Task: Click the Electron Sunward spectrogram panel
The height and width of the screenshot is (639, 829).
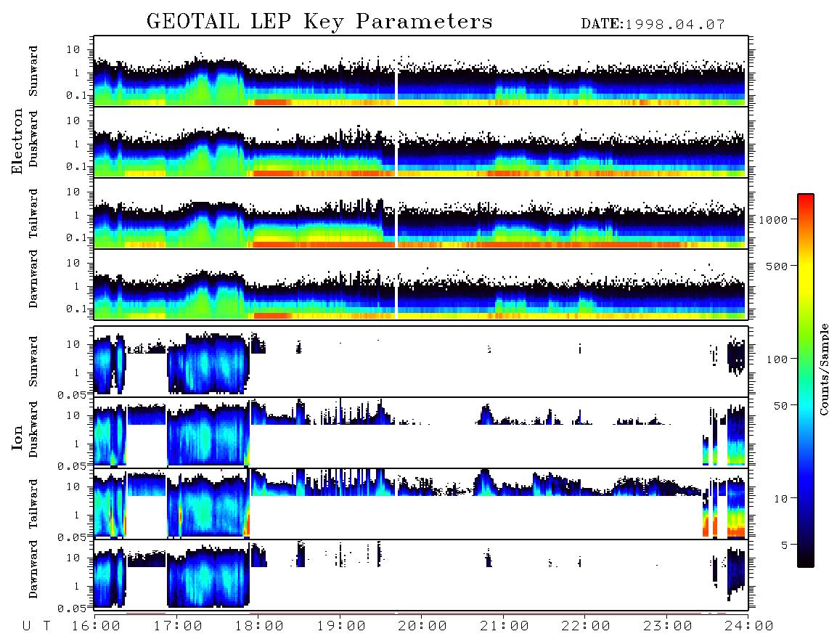Action: [421, 71]
